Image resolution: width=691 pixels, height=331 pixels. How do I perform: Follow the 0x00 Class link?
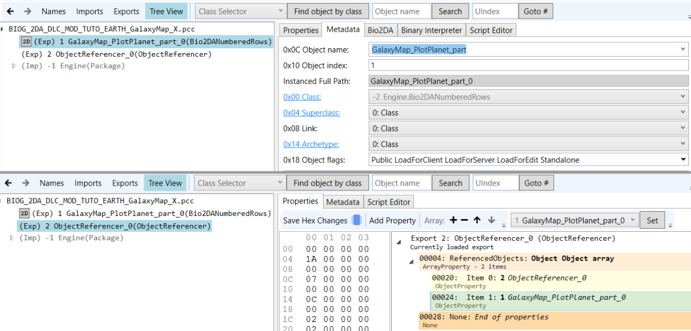302,97
